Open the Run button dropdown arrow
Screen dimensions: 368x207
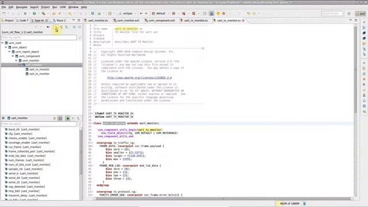(38, 14)
